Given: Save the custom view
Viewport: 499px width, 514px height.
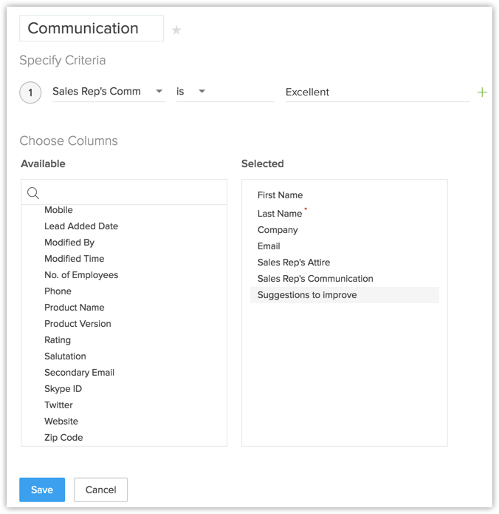Looking at the screenshot, I should point(42,490).
